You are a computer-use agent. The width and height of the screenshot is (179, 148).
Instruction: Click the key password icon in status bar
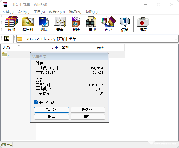click(9, 145)
